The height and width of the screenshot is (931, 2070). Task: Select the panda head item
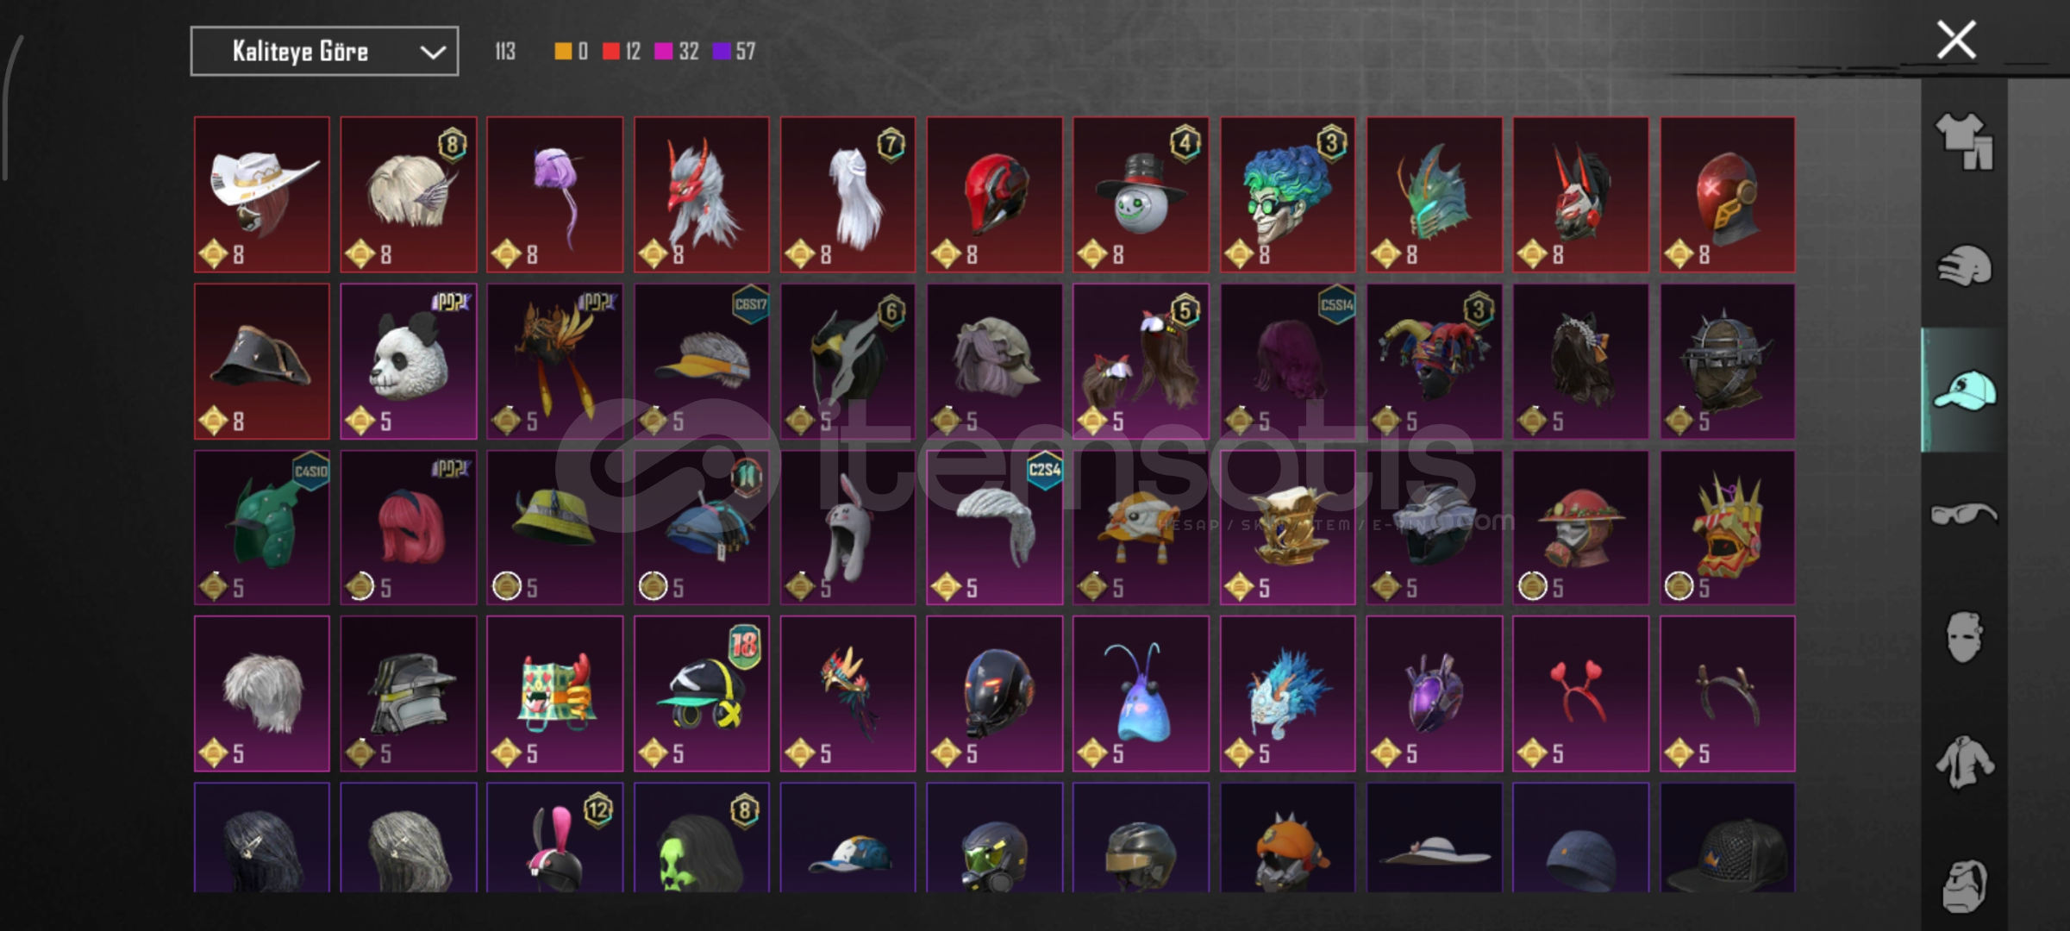(409, 361)
